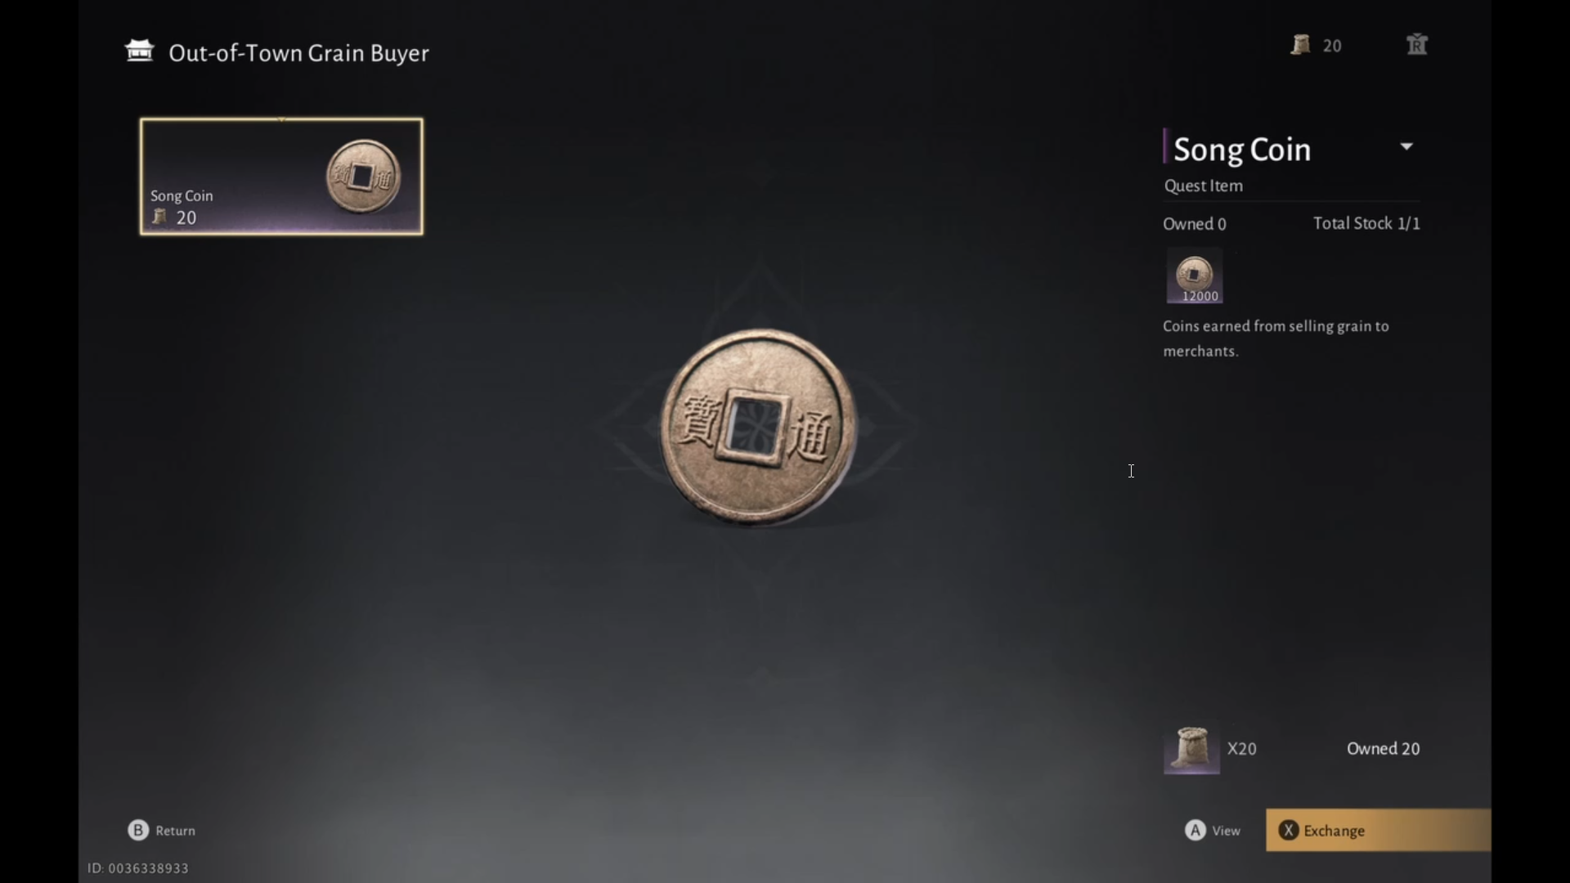Click the Song Coin icon showing 12000

point(1194,276)
